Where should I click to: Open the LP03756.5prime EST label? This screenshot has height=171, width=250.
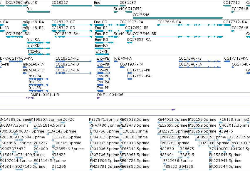[x=104, y=131]
